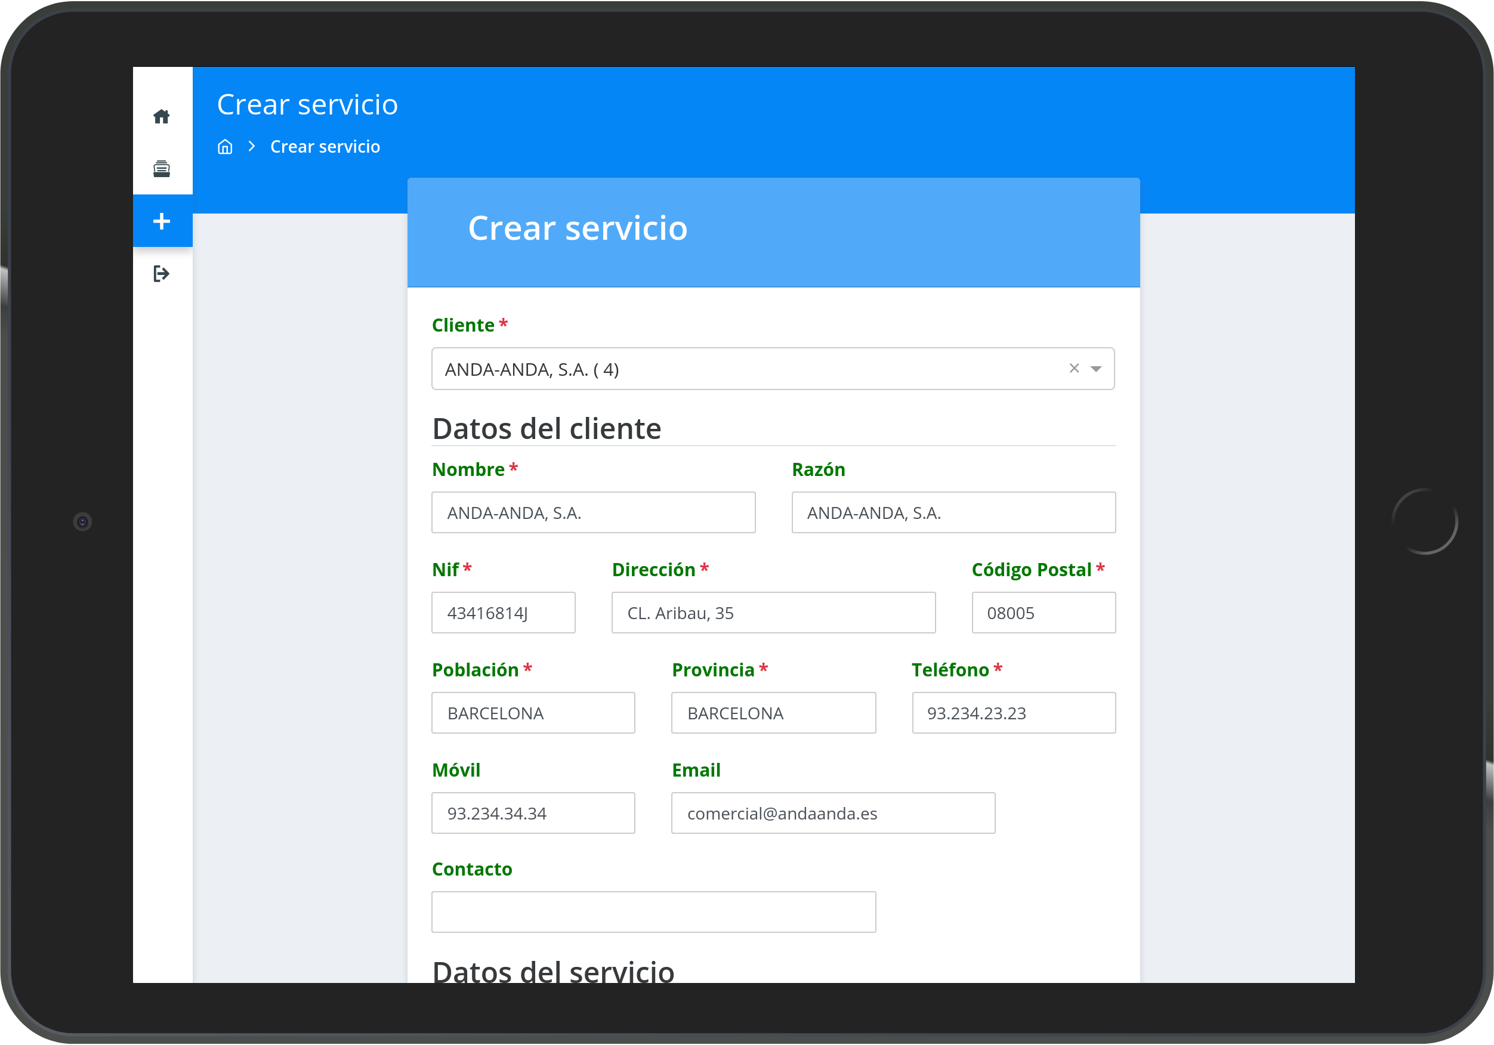1494x1045 pixels.
Task: Open the services list sidebar icon
Action: (x=161, y=169)
